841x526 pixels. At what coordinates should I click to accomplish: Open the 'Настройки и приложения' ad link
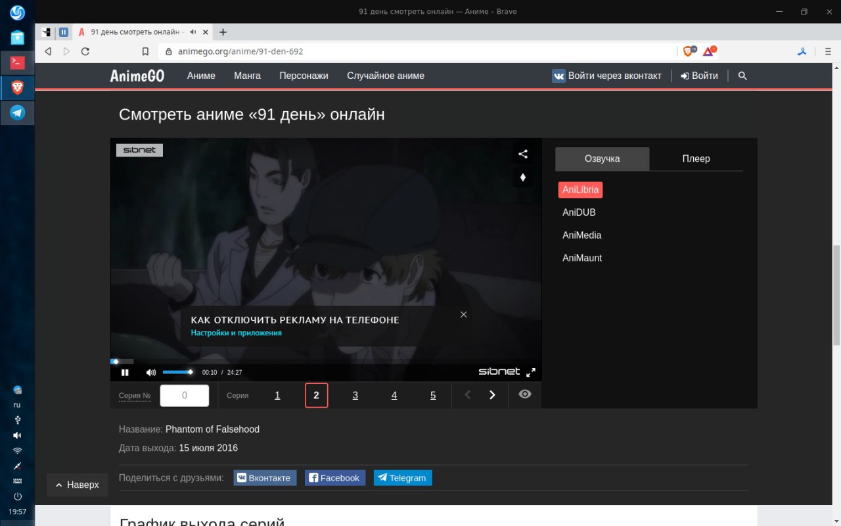237,333
